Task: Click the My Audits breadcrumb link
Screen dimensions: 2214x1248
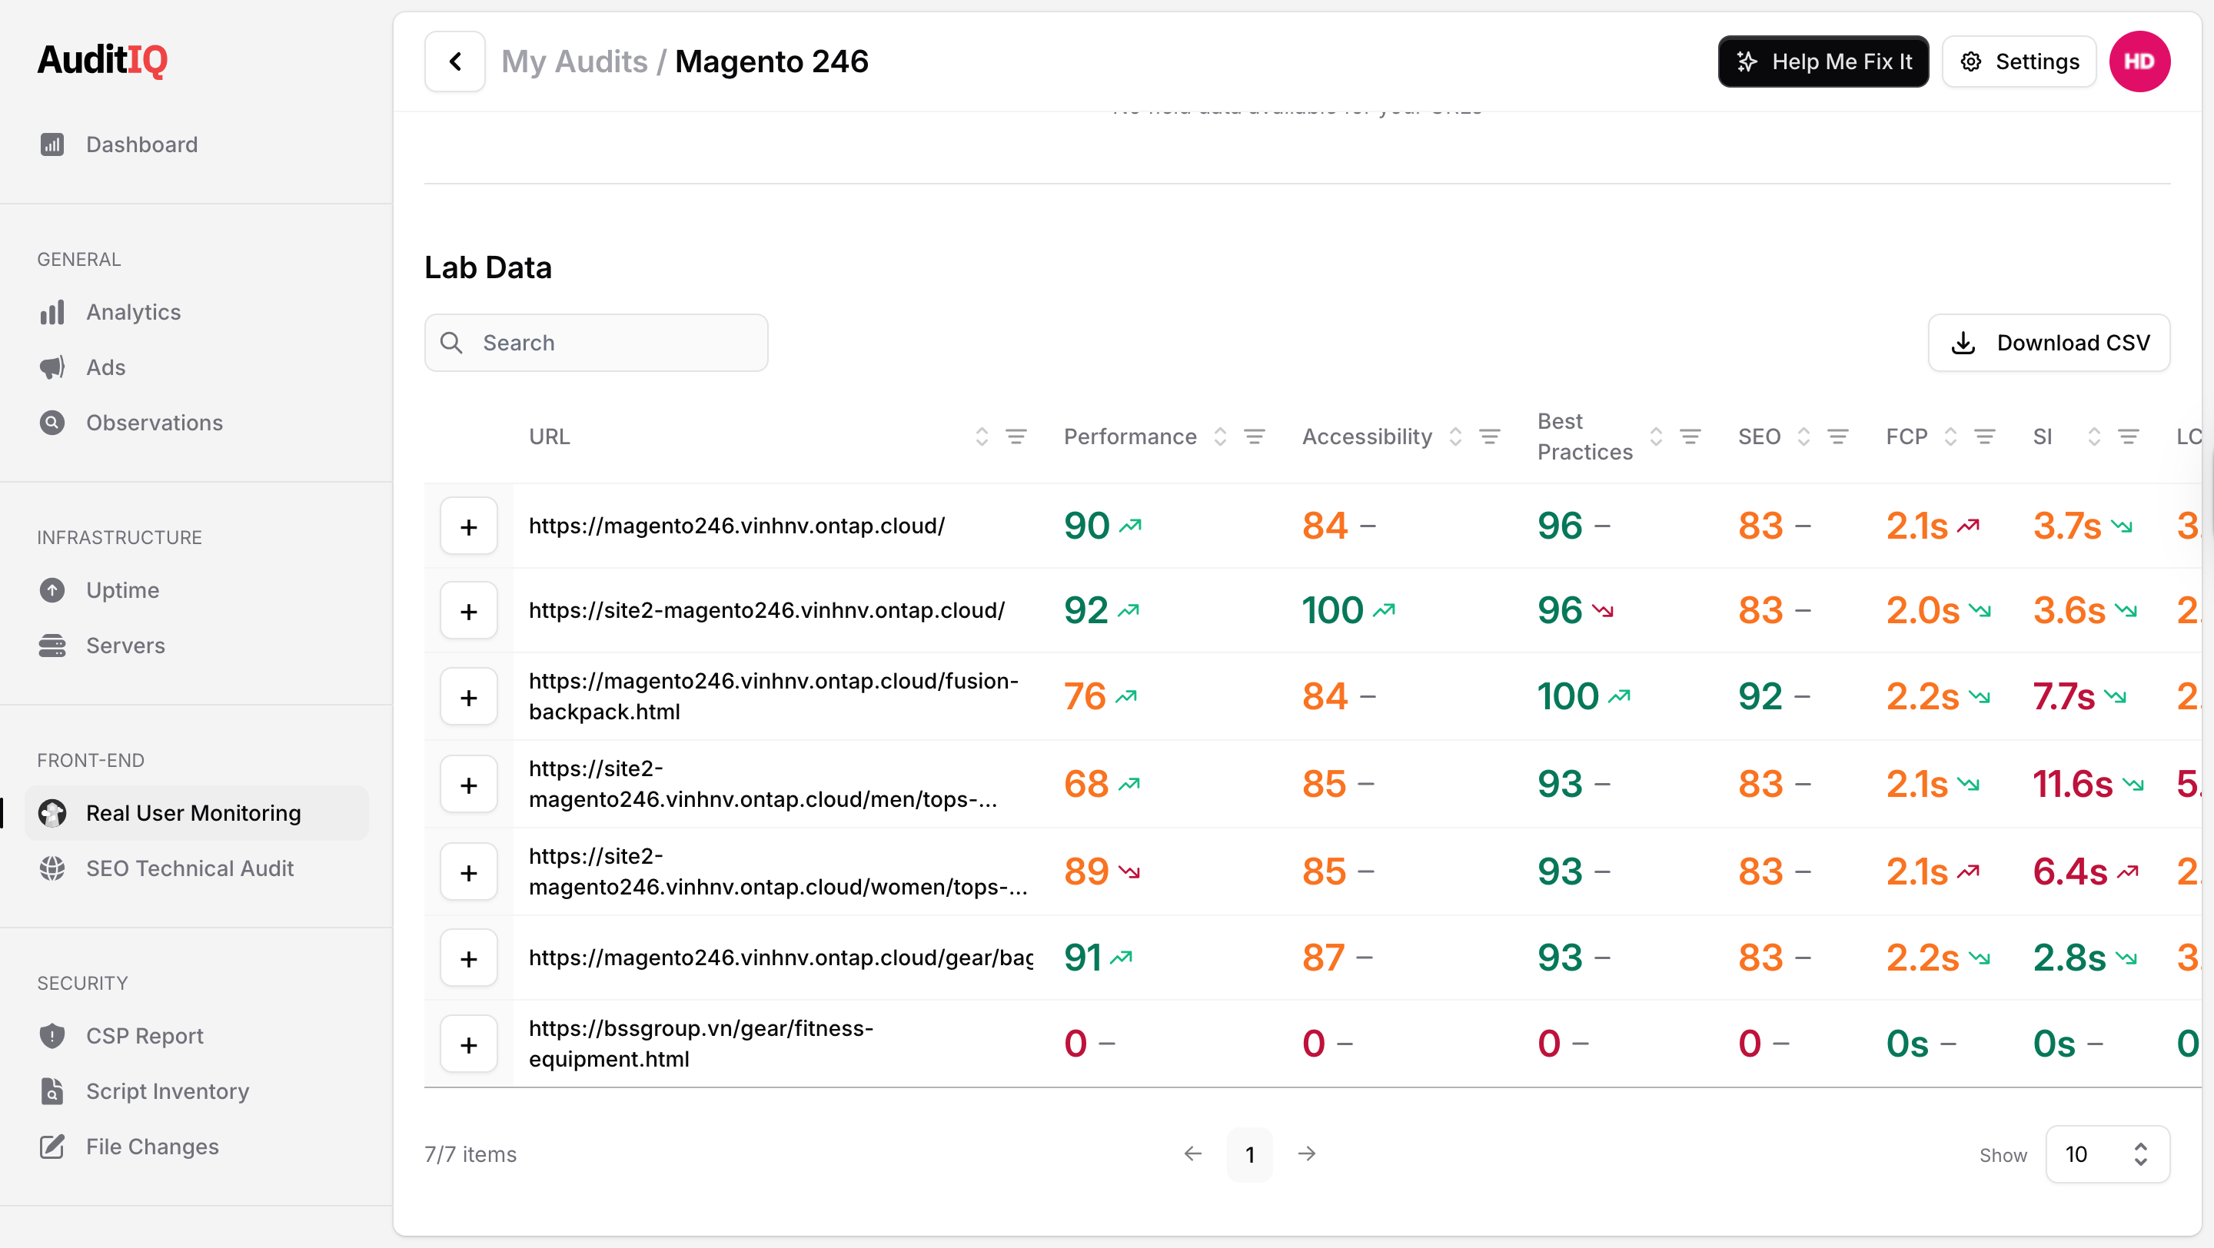Action: [x=574, y=61]
